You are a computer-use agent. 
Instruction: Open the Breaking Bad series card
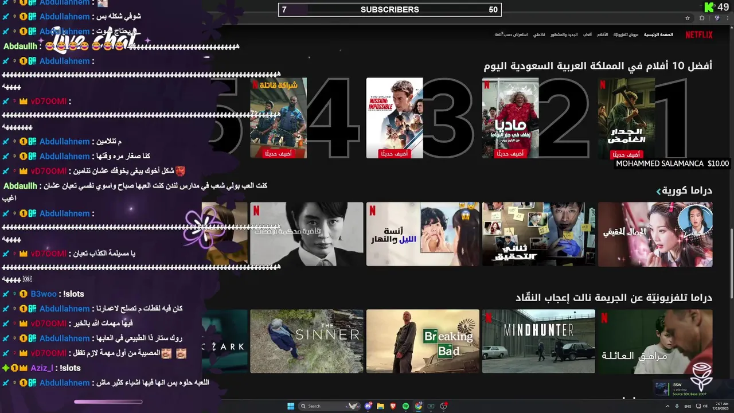423,341
